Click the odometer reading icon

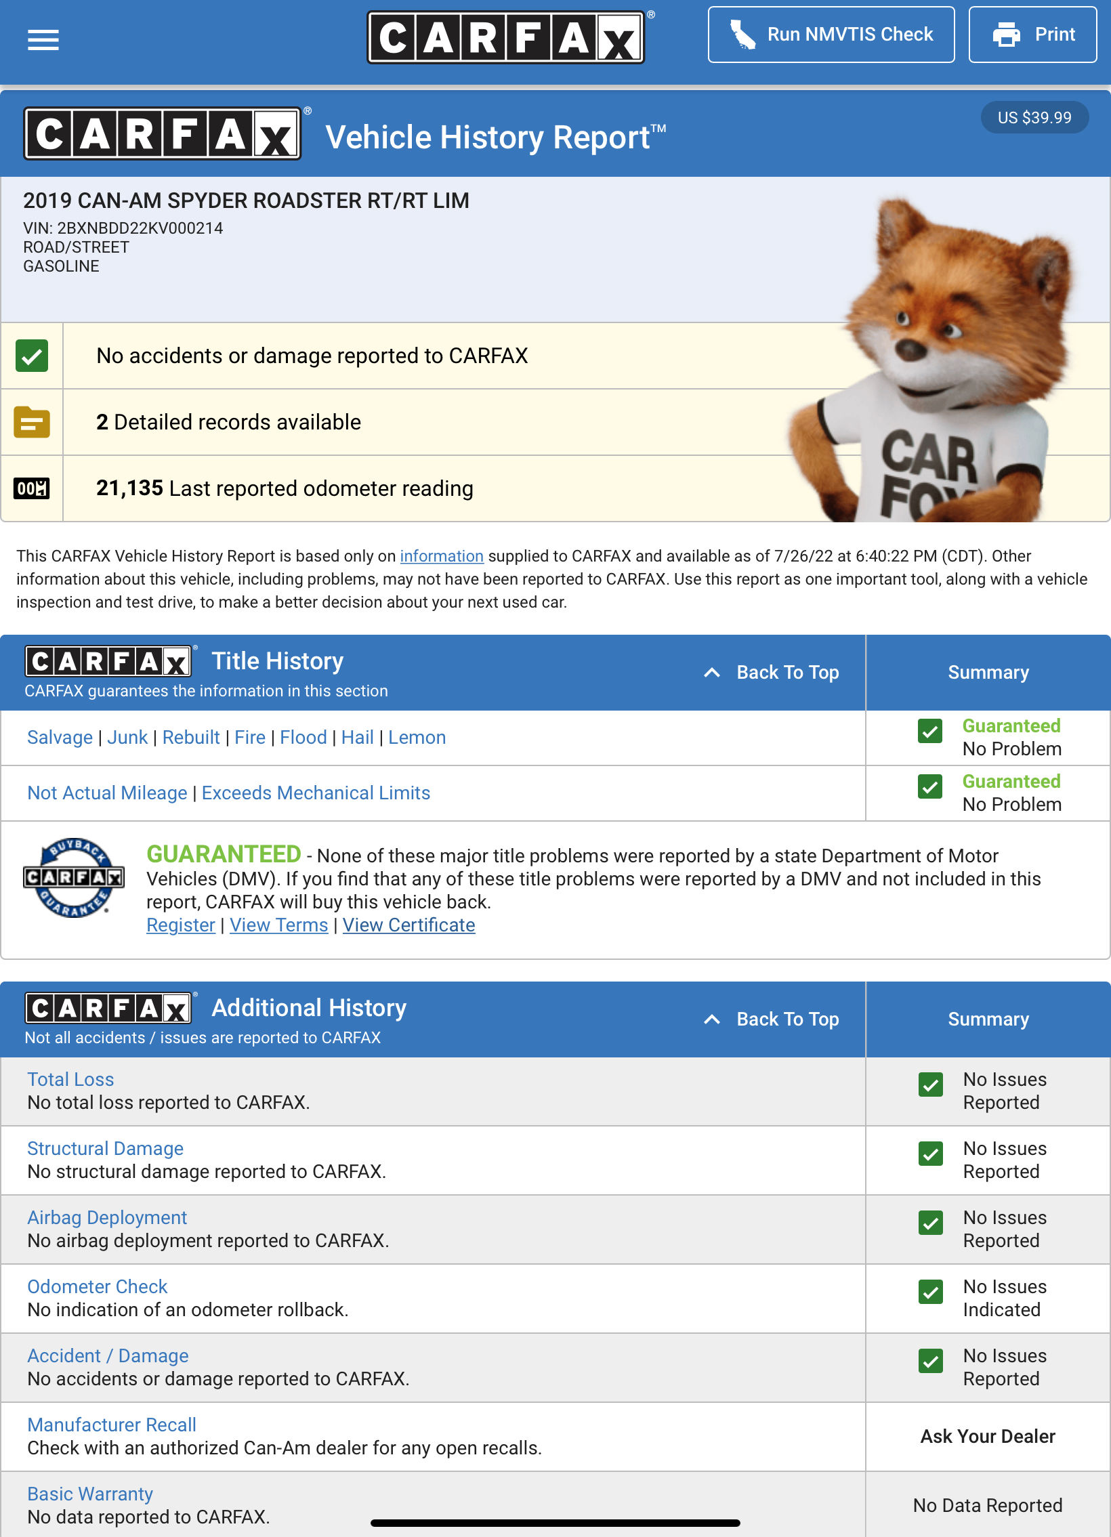(31, 488)
